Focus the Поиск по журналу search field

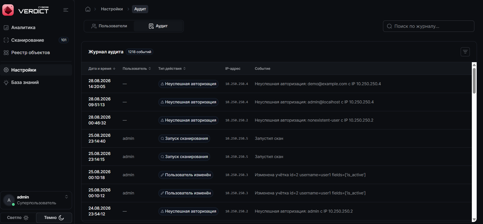[428, 26]
